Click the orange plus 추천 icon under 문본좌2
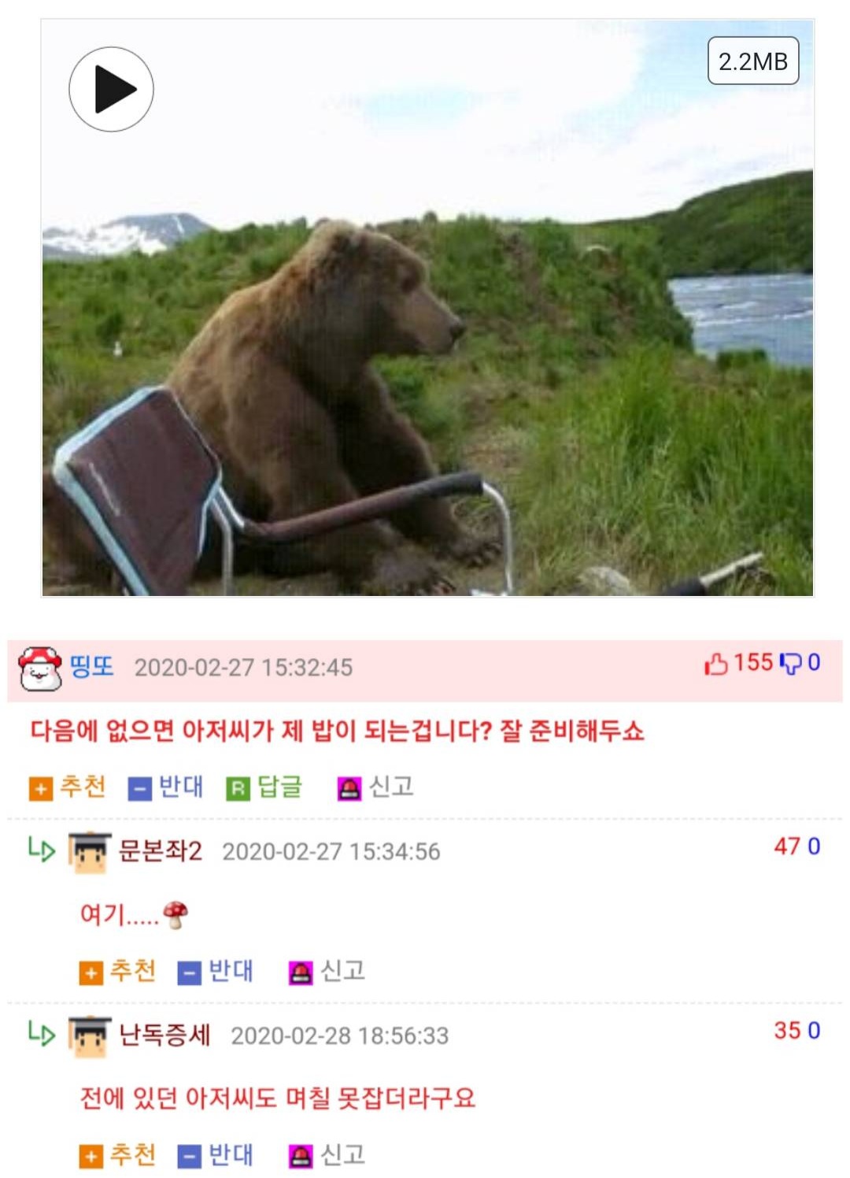 pyautogui.click(x=91, y=973)
